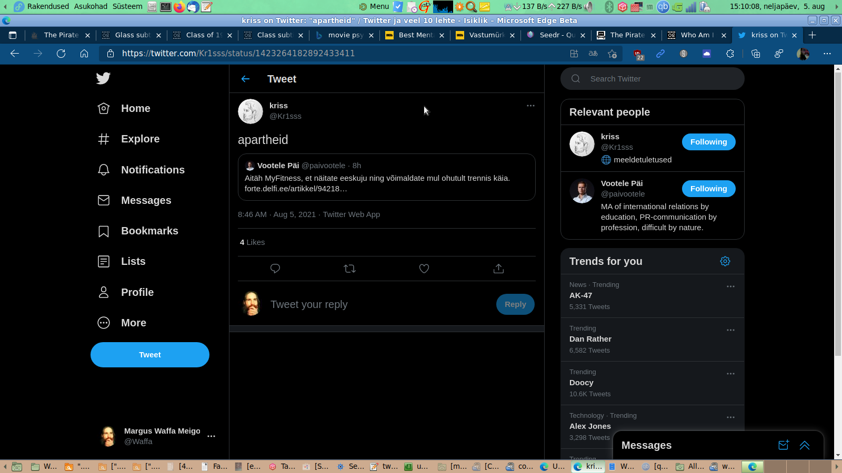Go to the Explore page
Image resolution: width=842 pixels, height=473 pixels.
pos(129,139)
